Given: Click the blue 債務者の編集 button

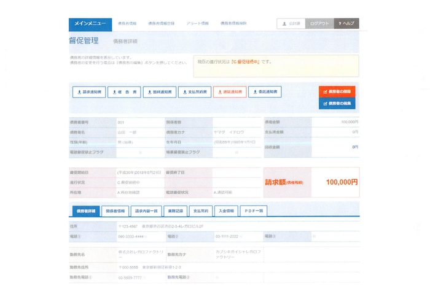Looking at the screenshot, I should pyautogui.click(x=337, y=103).
